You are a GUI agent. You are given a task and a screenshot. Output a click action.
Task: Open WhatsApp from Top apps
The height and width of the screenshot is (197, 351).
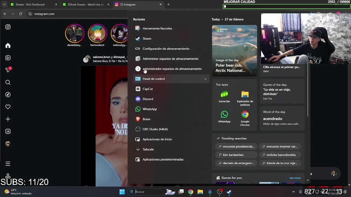coord(224,117)
